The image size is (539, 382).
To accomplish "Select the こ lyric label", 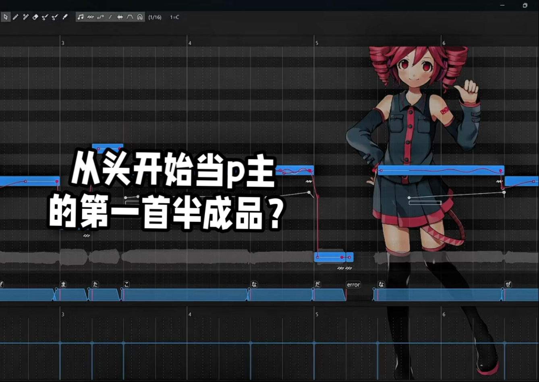I will tap(126, 284).
